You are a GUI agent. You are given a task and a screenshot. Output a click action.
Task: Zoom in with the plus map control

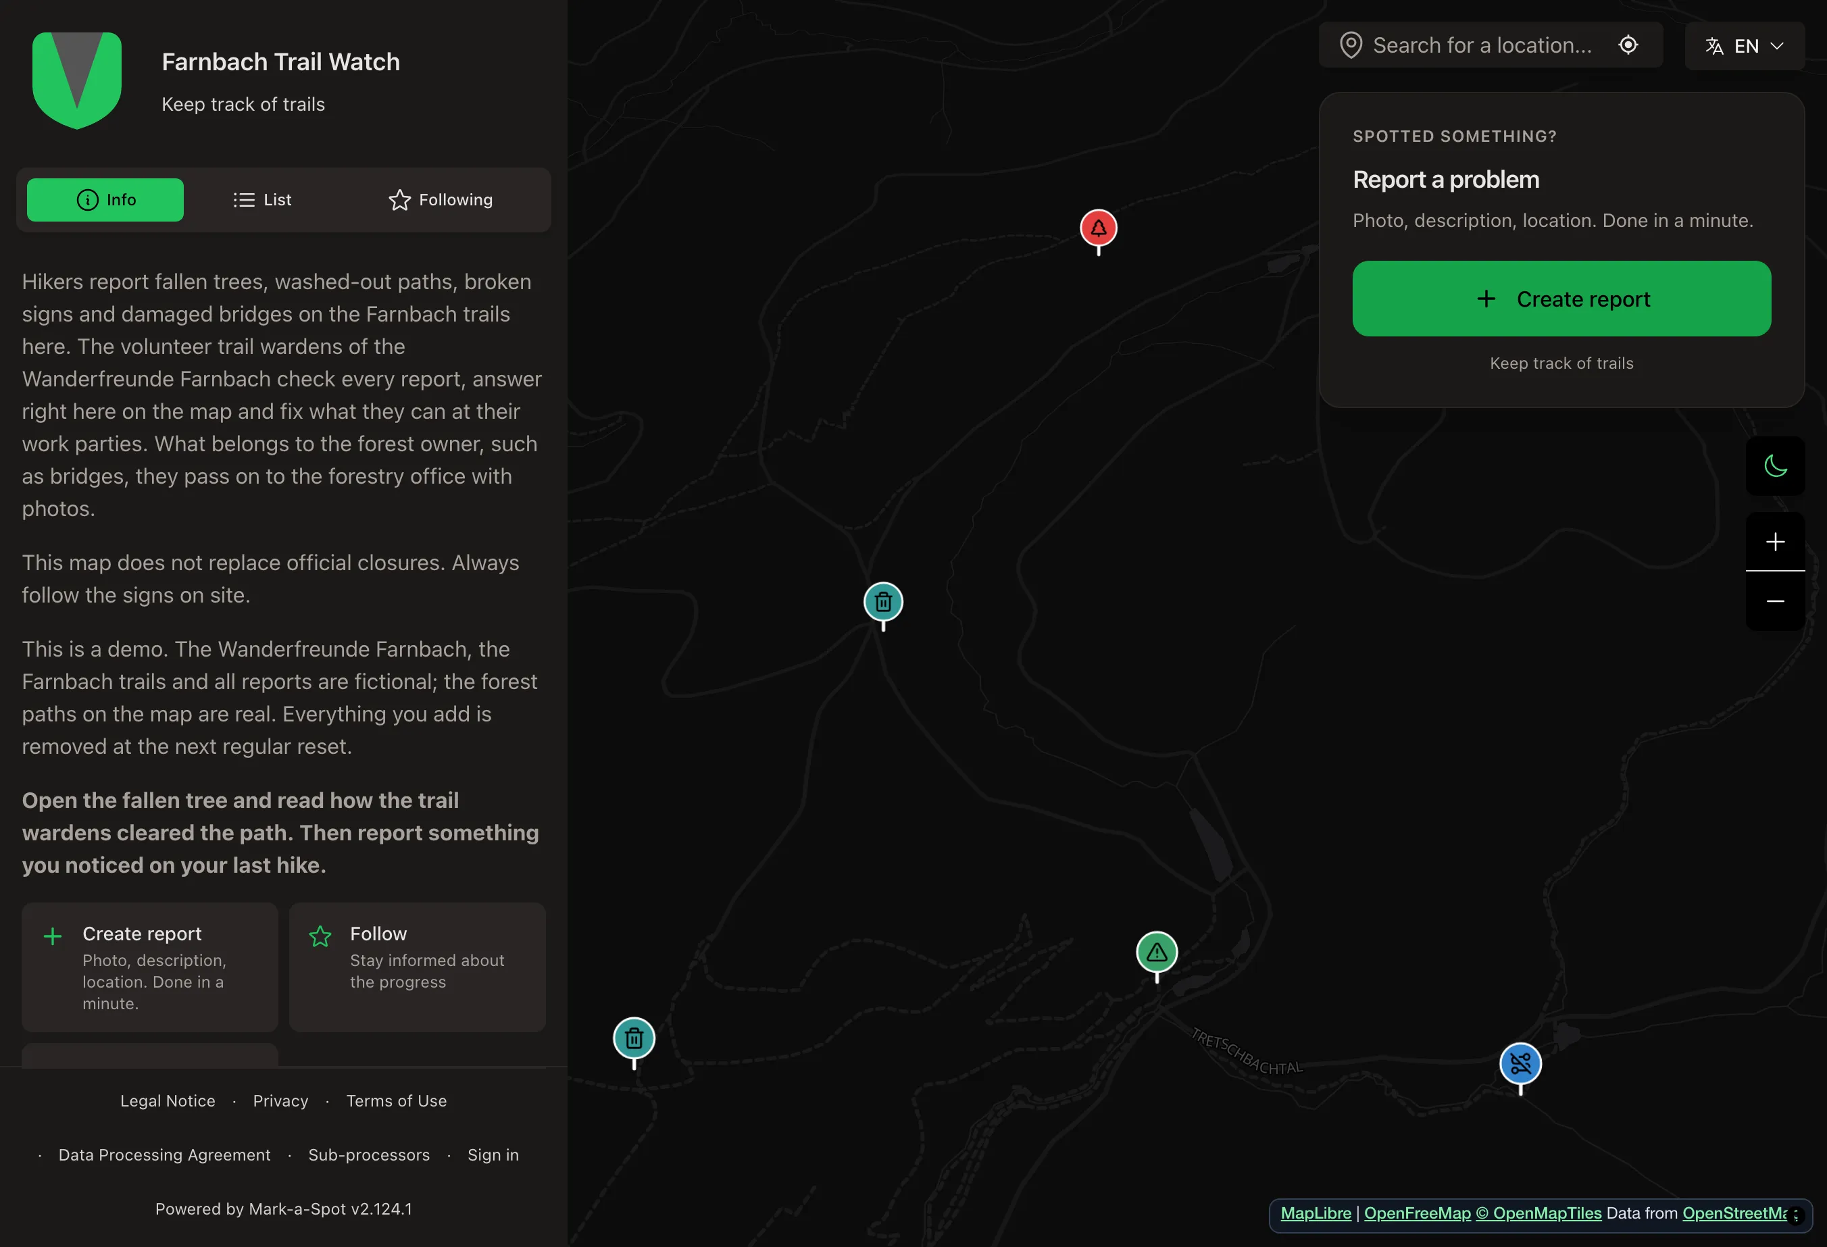coord(1774,541)
